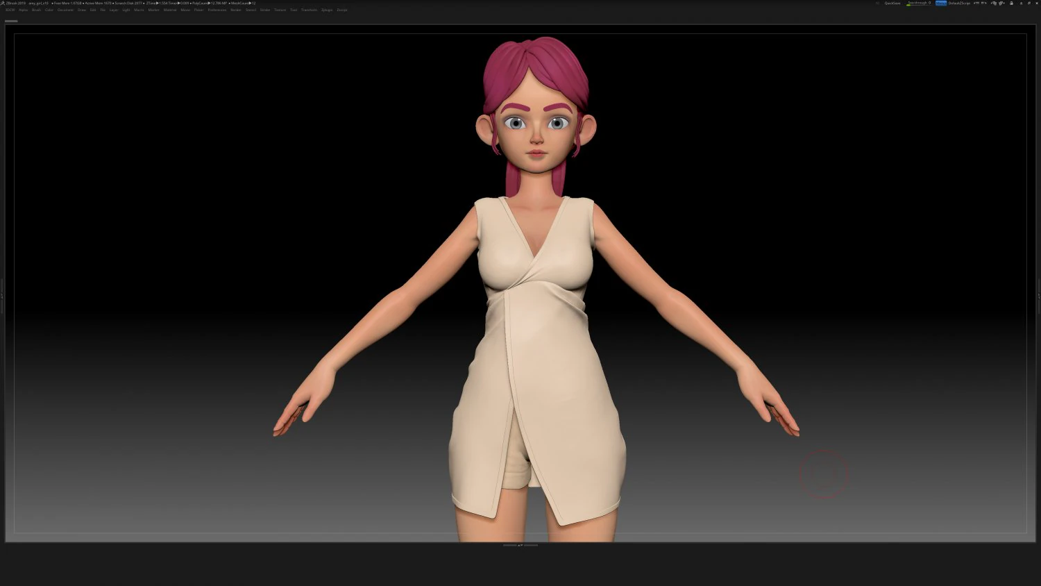Click the exit (x) icon in the top bar
This screenshot has width=1041, height=586.
coord(1037,3)
